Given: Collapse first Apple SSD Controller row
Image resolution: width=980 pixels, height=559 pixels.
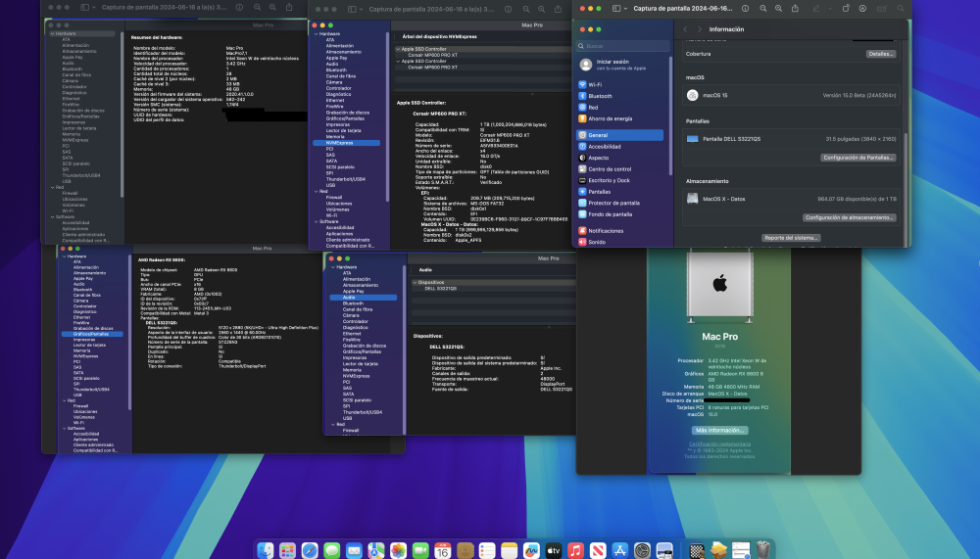Looking at the screenshot, I should click(398, 49).
